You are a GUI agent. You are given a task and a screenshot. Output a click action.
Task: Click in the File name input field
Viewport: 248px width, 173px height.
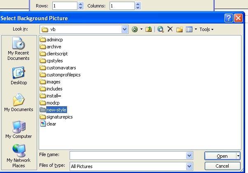point(128,156)
